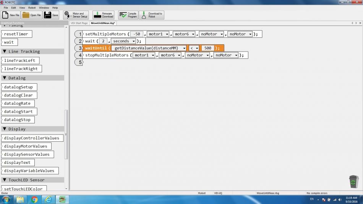Select the wait block in the palette
Viewport: 363px width, 204px height.
[10, 42]
